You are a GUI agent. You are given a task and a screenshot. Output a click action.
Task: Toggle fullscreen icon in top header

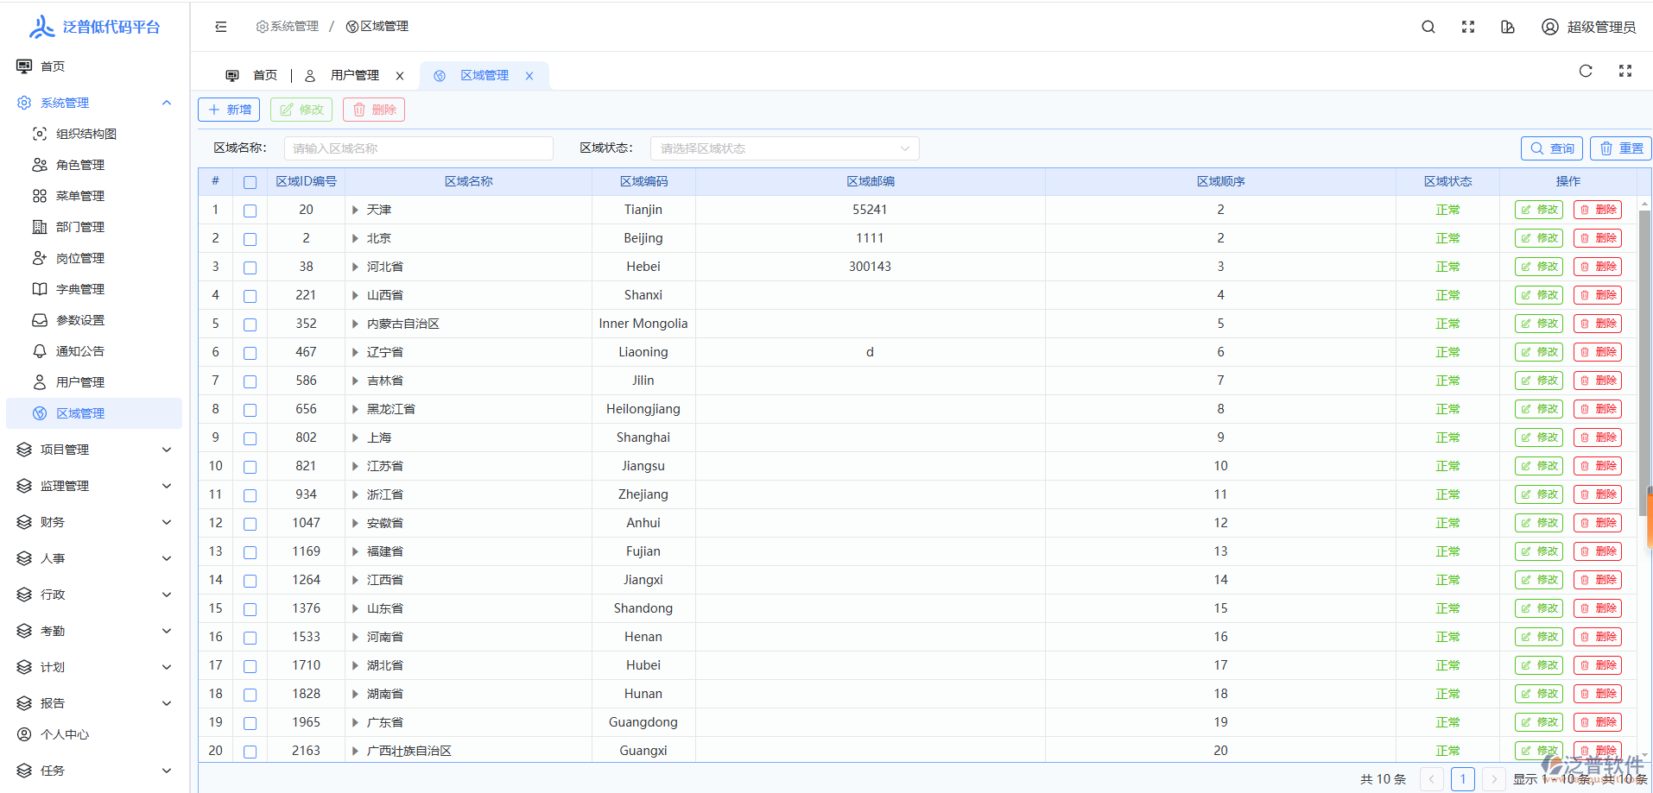pos(1468,27)
